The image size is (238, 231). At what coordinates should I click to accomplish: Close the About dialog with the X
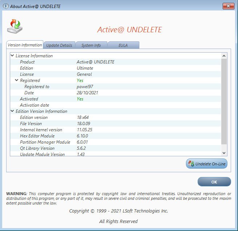[228, 6]
